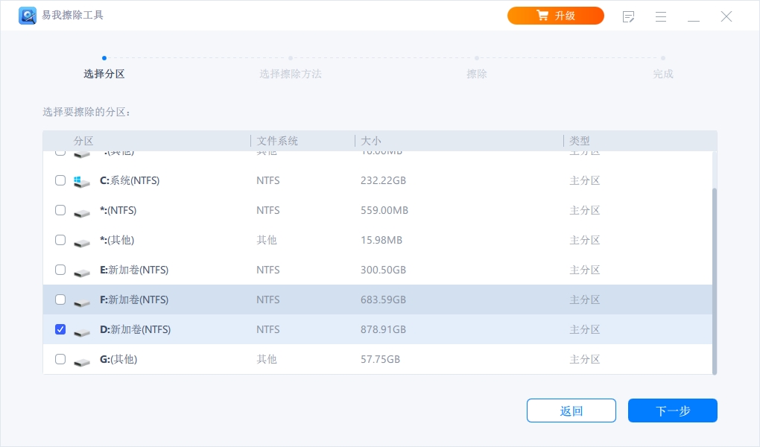The width and height of the screenshot is (760, 447).
Task: Click the app logo in title bar
Action: coord(28,16)
